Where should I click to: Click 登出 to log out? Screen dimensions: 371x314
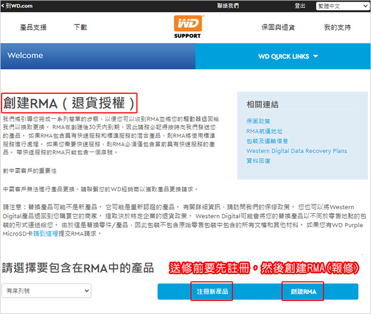tap(300, 5)
